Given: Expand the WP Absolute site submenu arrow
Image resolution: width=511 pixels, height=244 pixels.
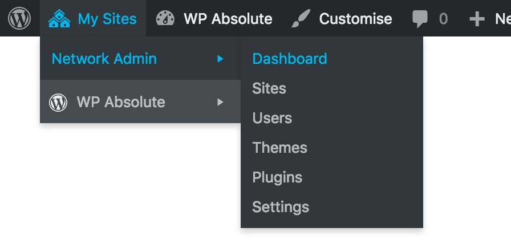Looking at the screenshot, I should [x=220, y=102].
